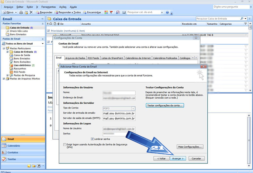Image resolution: width=253 pixels, height=173 pixels.
Task: Collapse the Pastas Favoritas section chevron
Action: tap(43, 24)
